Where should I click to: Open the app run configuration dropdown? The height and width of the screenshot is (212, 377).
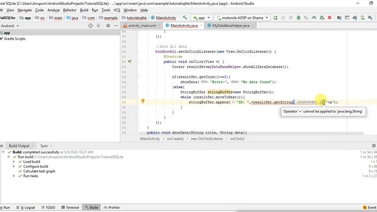[201, 18]
